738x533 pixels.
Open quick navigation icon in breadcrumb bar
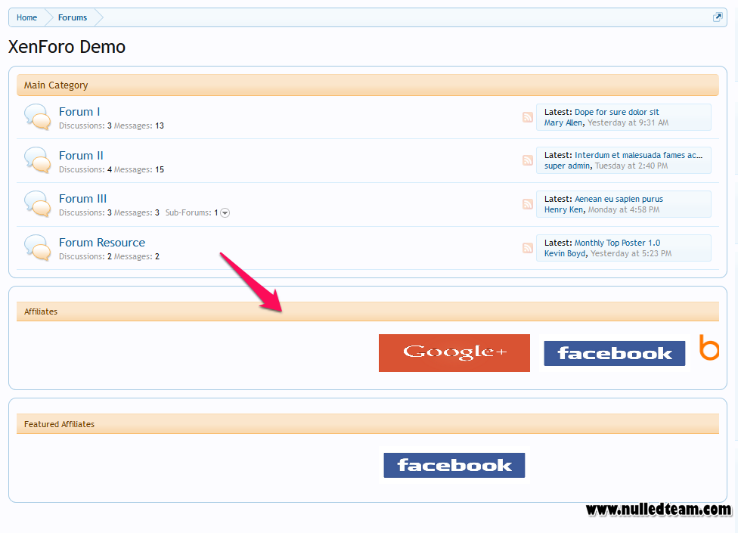(718, 17)
